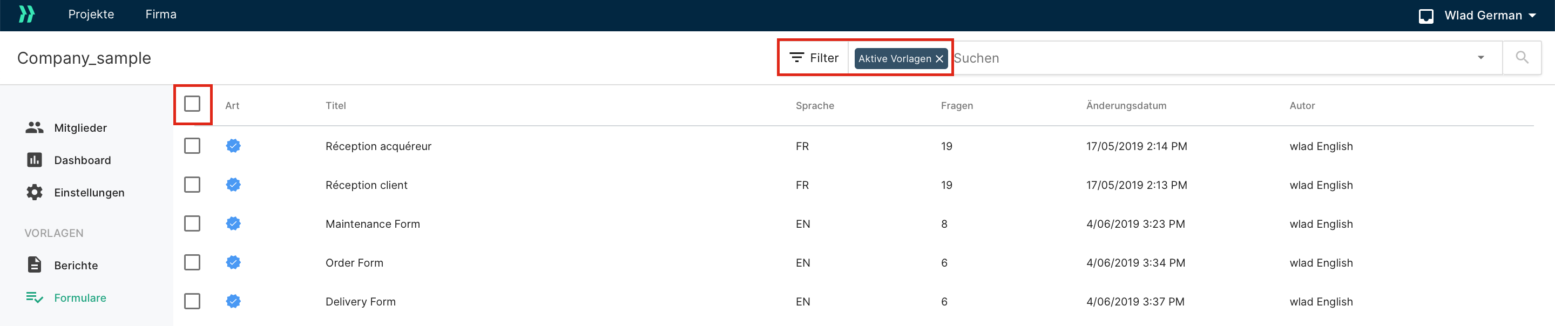Click date 17/05/2019 2:13 PM
1555x326 pixels.
point(1137,185)
